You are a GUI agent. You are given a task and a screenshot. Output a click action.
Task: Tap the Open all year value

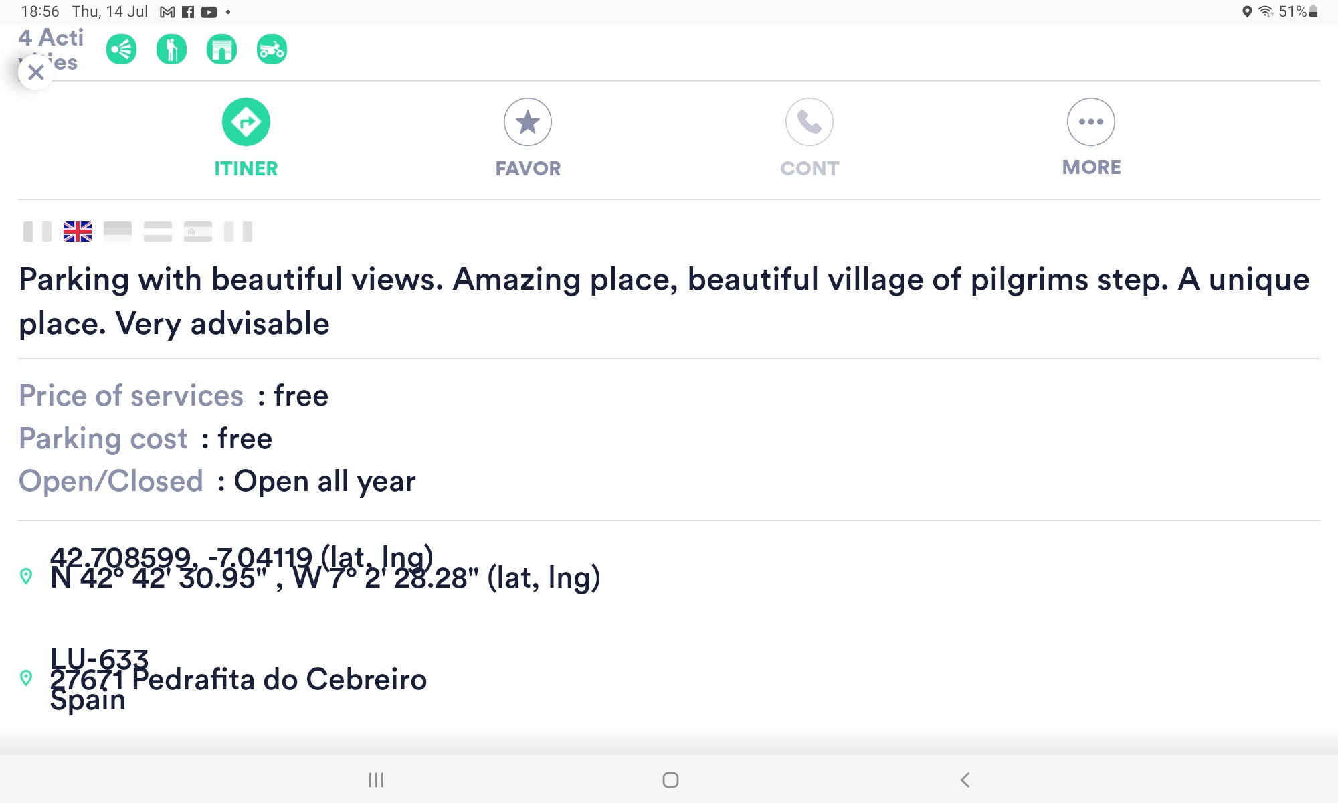tap(324, 481)
